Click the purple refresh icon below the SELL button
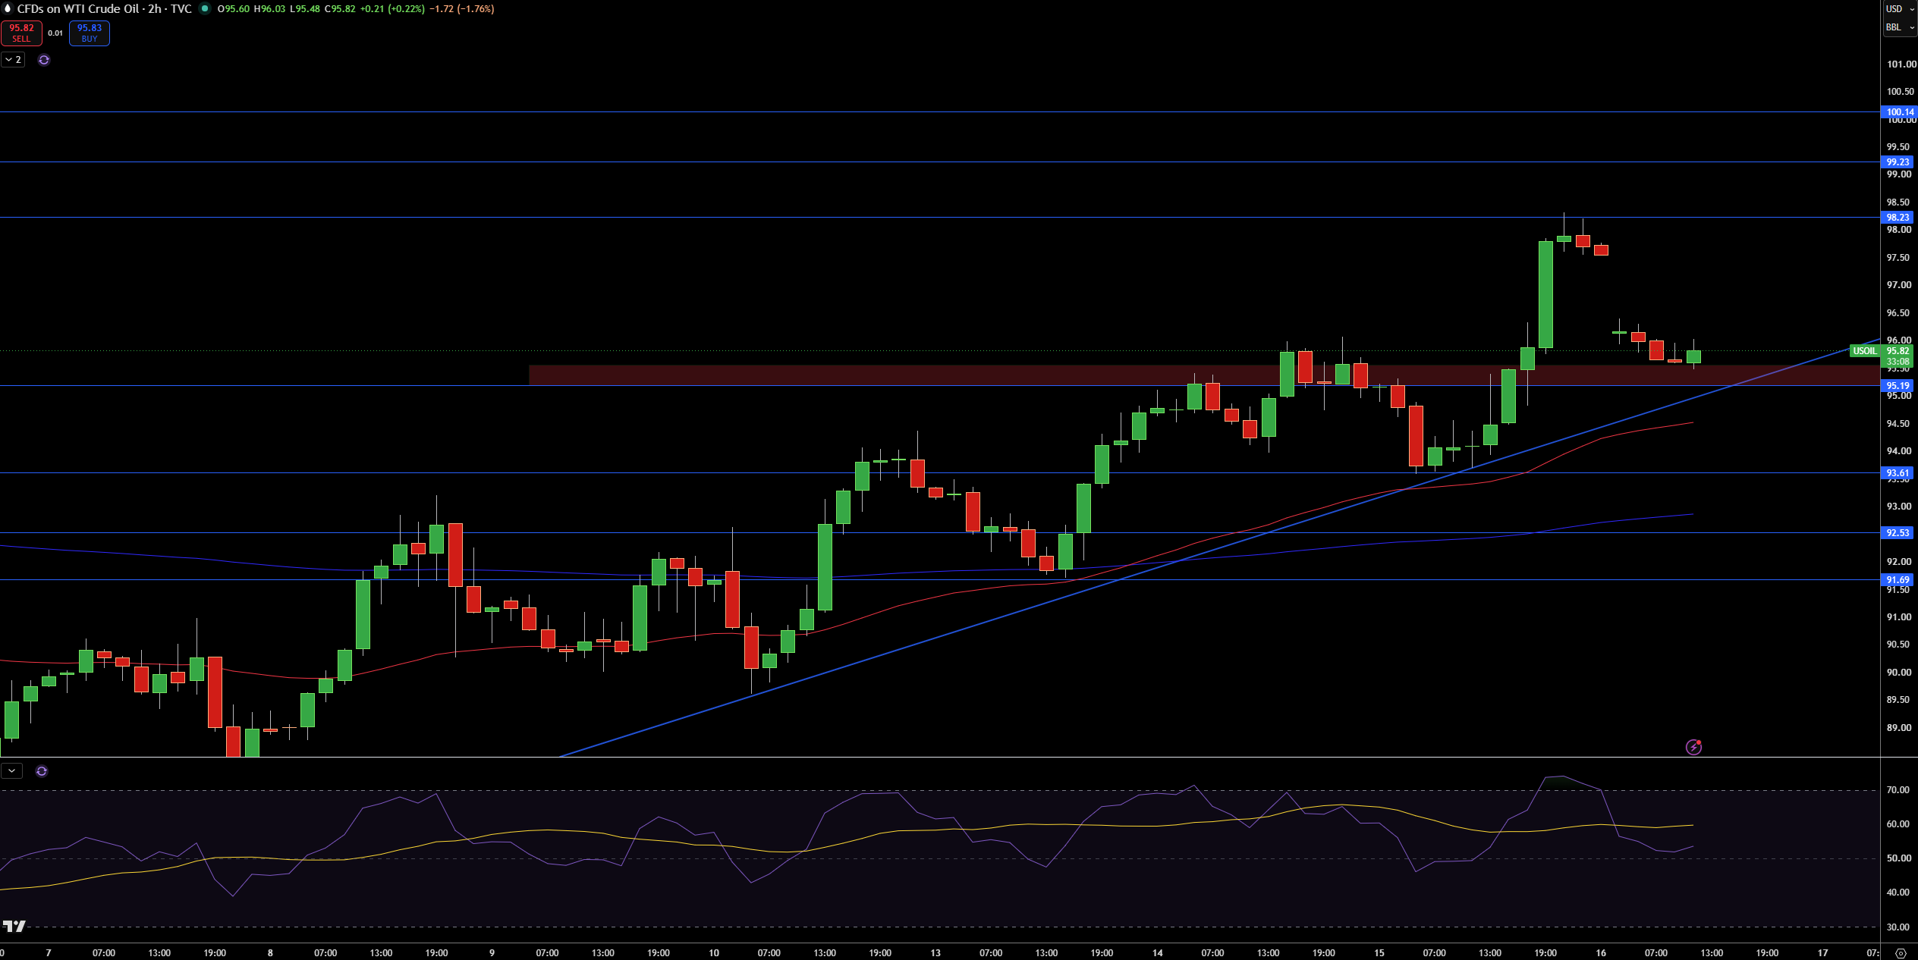 [x=44, y=60]
